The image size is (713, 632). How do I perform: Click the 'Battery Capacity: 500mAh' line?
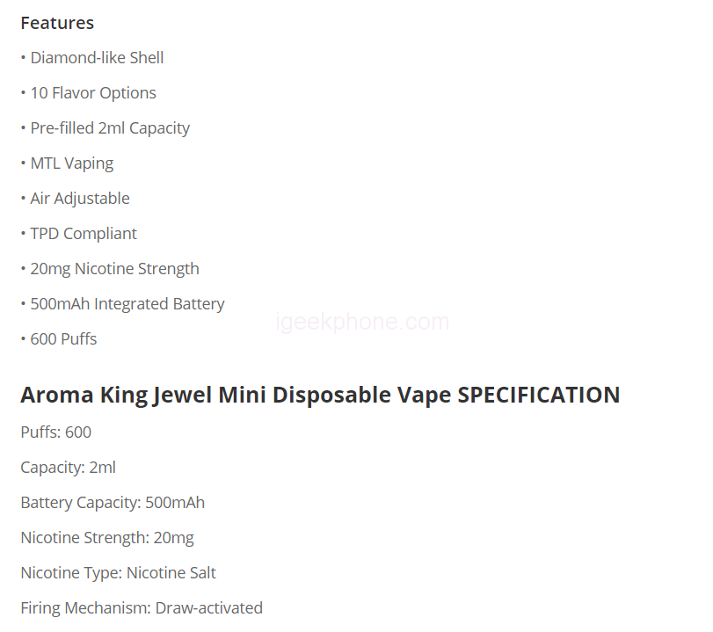[113, 503]
